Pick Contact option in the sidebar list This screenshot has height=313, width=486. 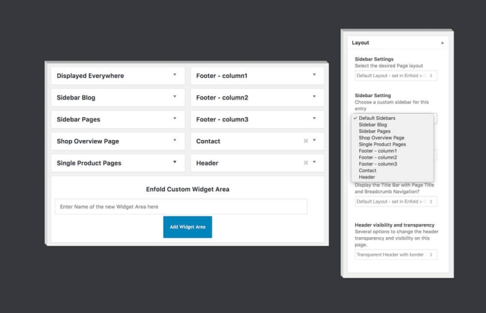click(x=369, y=170)
